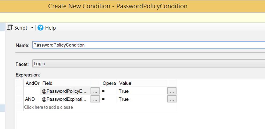The width and height of the screenshot is (265, 129).
Task: Click here to add a clause row
Action: point(100,107)
